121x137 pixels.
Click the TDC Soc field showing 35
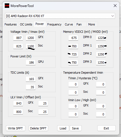(x=31, y=87)
